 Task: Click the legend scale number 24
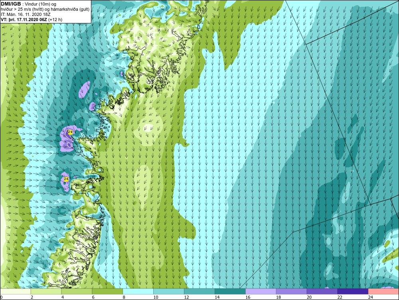coord(371,297)
